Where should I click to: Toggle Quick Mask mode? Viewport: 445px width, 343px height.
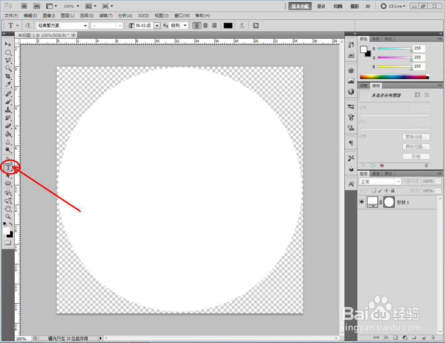pos(8,242)
